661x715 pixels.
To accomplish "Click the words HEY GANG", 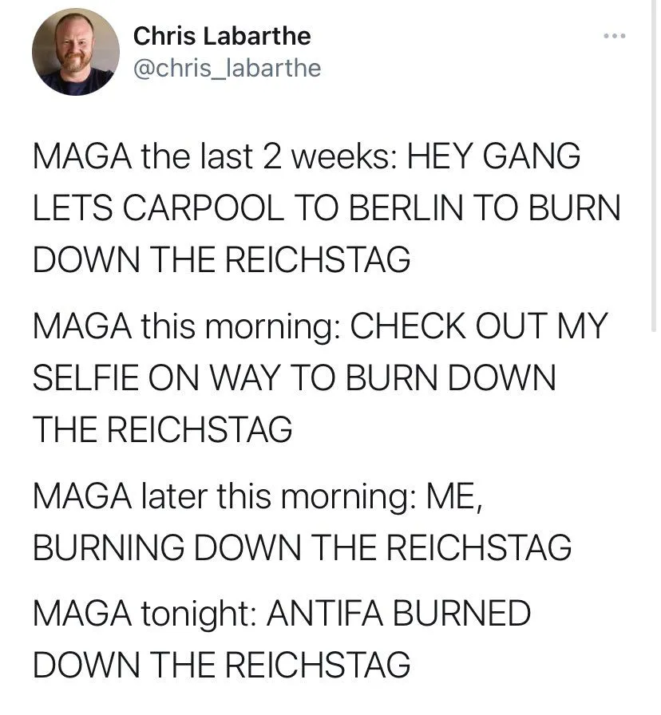I will click(493, 156).
